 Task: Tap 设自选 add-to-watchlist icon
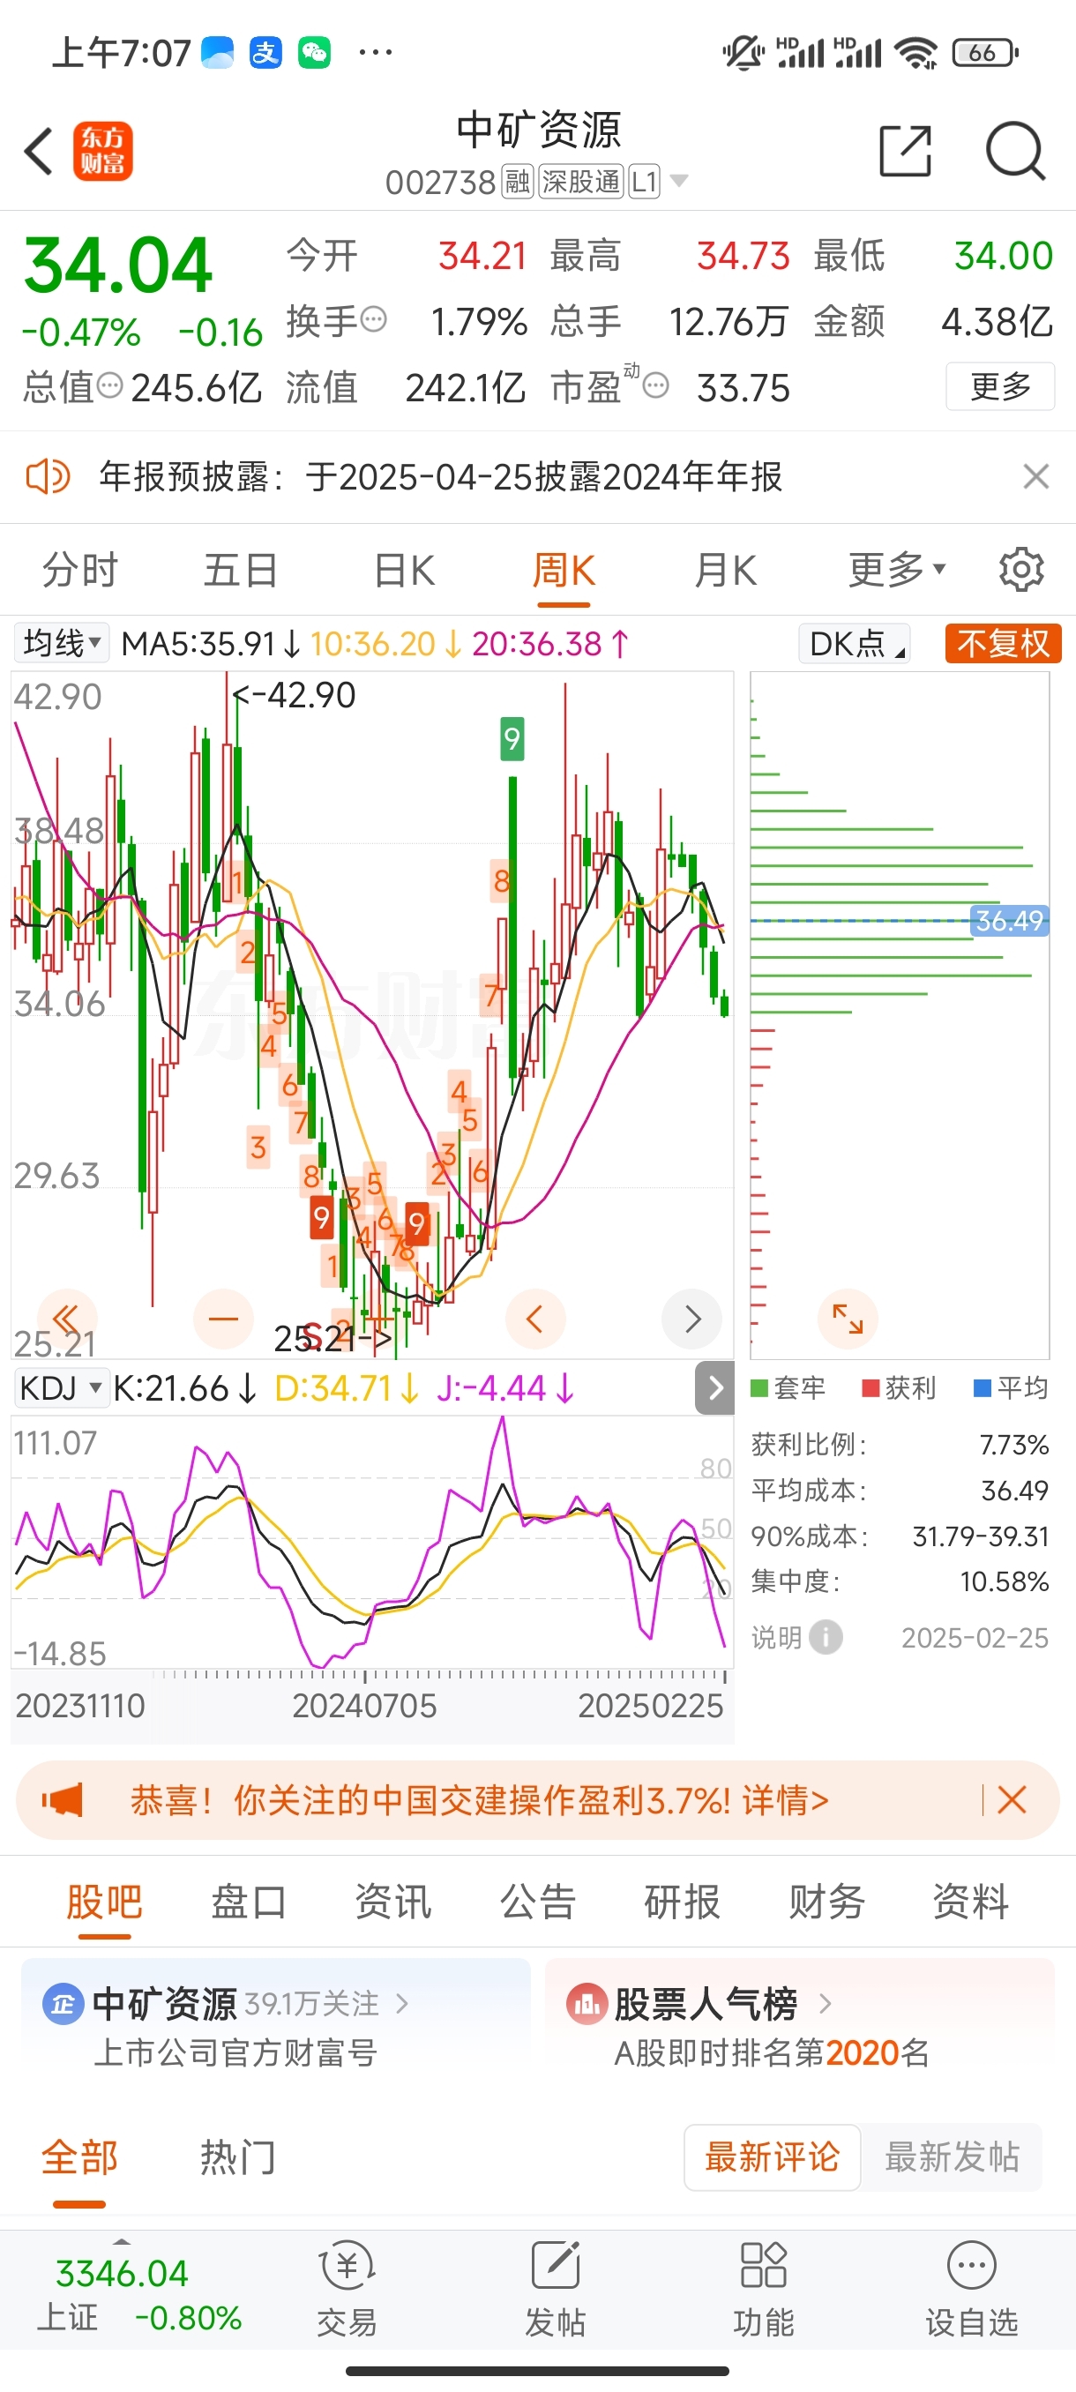pos(971,2288)
